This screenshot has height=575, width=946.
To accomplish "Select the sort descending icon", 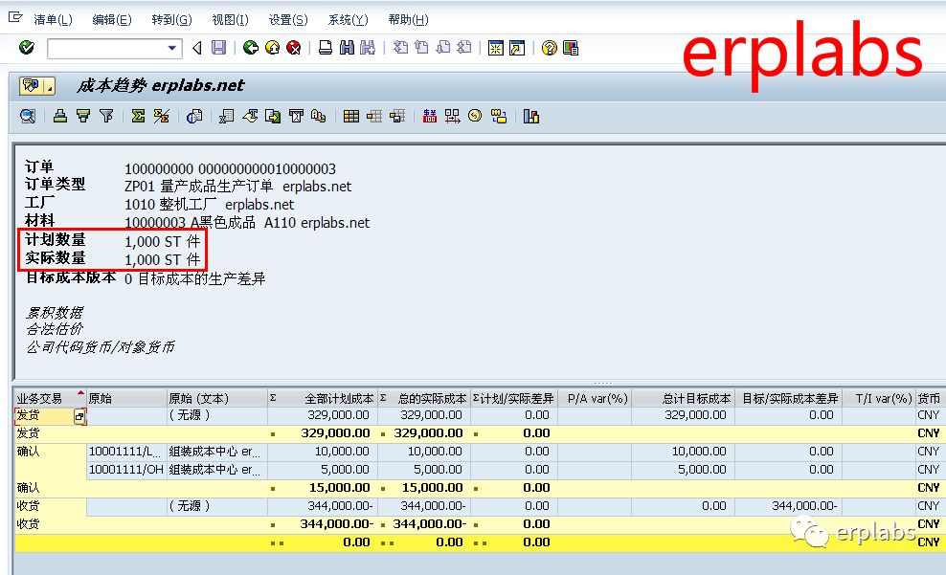I will [82, 116].
